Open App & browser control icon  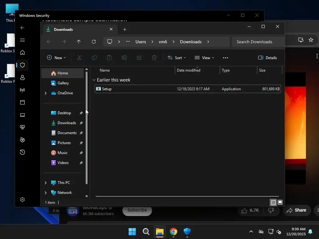[x=22, y=102]
